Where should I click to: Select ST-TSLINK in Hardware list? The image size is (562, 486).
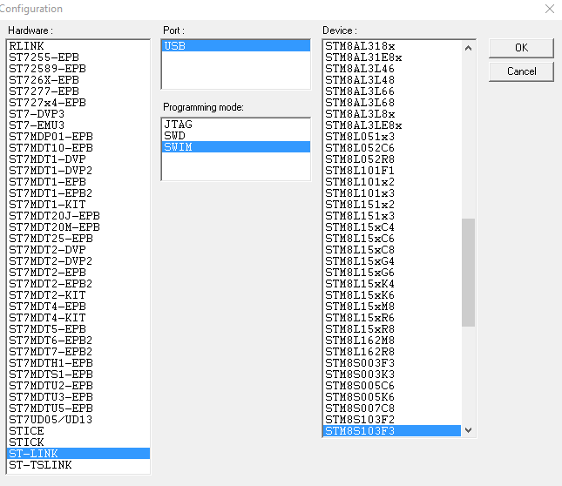(x=78, y=465)
